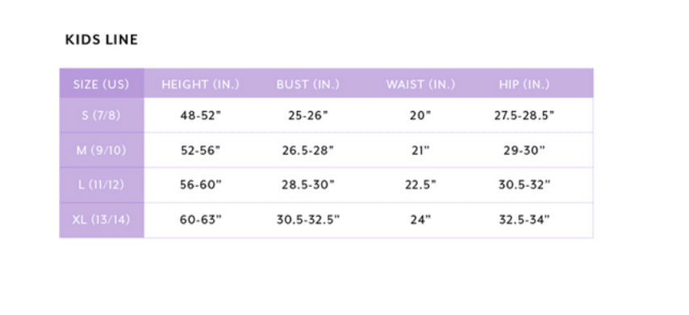Image resolution: width=689 pixels, height=315 pixels.
Task: Click the KIDS LINE heading
Action: coord(102,40)
